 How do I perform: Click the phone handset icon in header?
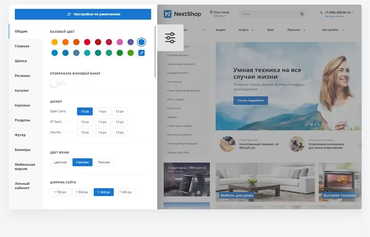[x=321, y=12]
